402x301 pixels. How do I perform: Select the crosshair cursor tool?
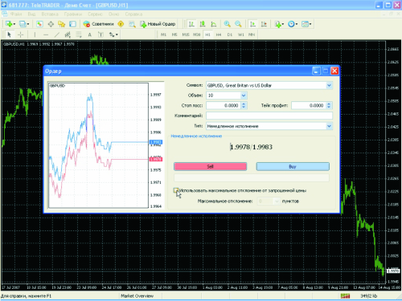tap(21, 35)
